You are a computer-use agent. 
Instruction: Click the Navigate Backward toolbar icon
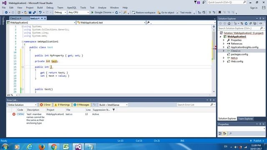6,12
